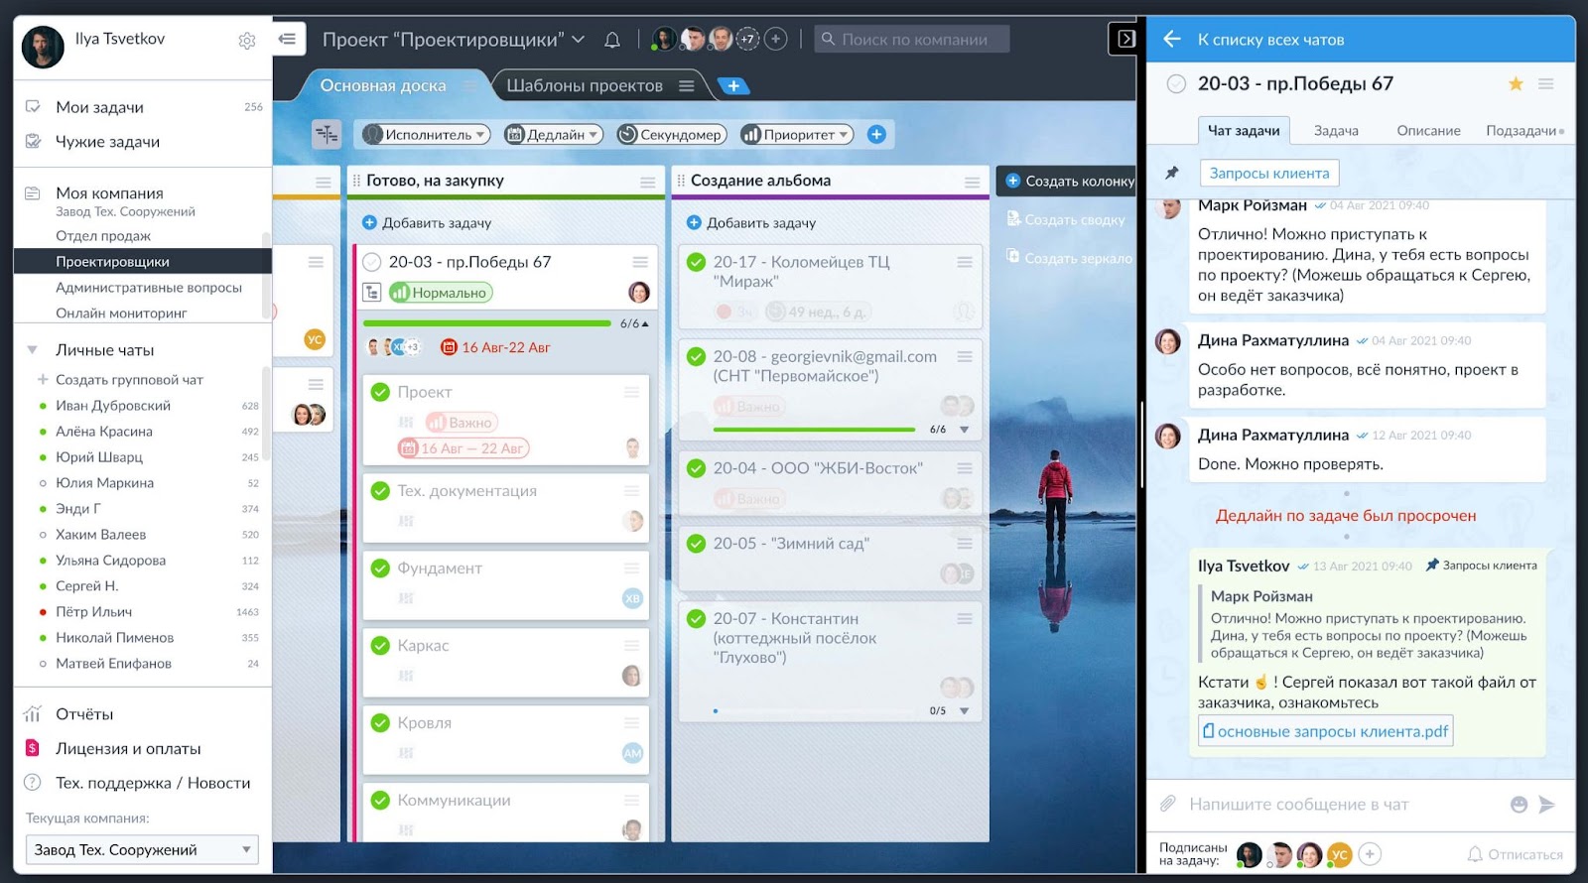This screenshot has width=1588, height=883.
Task: Click calendar deadline 16 Авг-22 Авг
Action: coord(495,347)
